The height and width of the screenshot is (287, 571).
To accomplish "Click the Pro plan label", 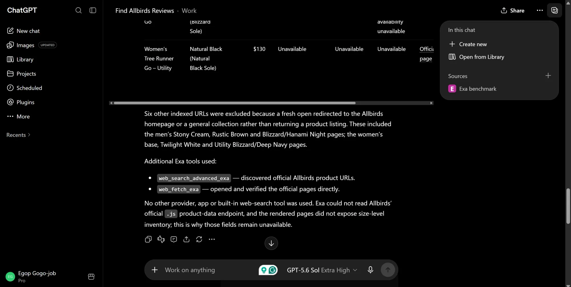I will click(22, 281).
